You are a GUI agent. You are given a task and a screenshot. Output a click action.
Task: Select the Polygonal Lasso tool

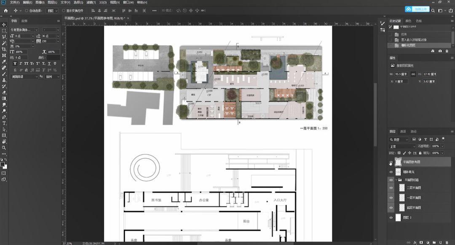[x=4, y=37]
